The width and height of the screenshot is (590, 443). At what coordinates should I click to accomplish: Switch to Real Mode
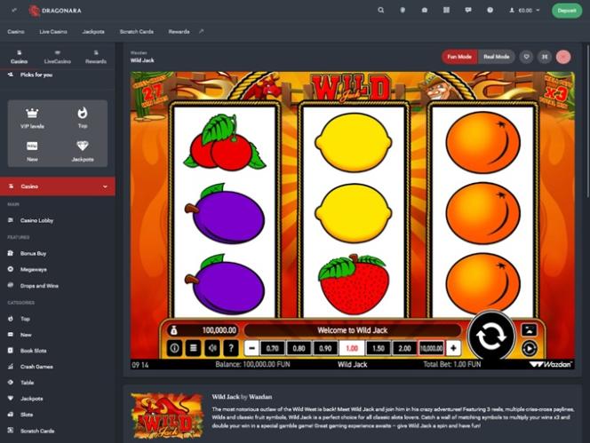pos(496,56)
